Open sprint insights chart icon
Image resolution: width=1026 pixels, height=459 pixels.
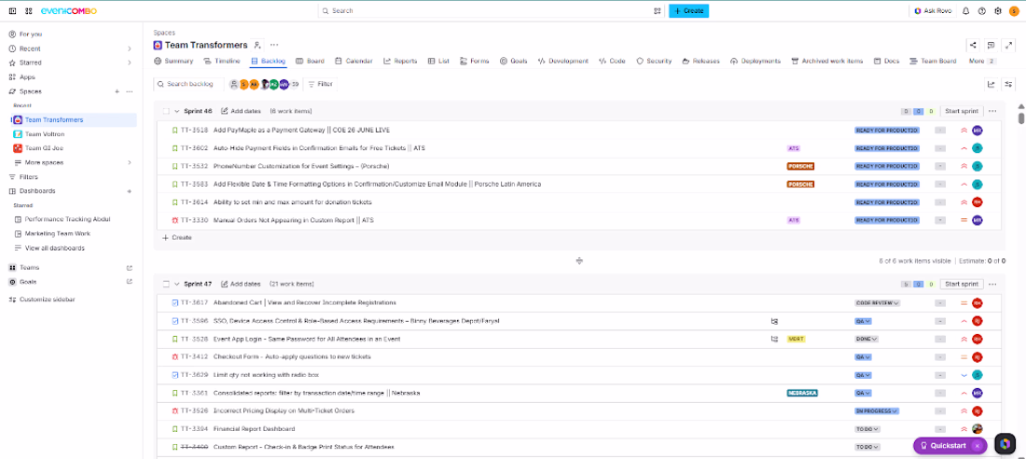(991, 84)
